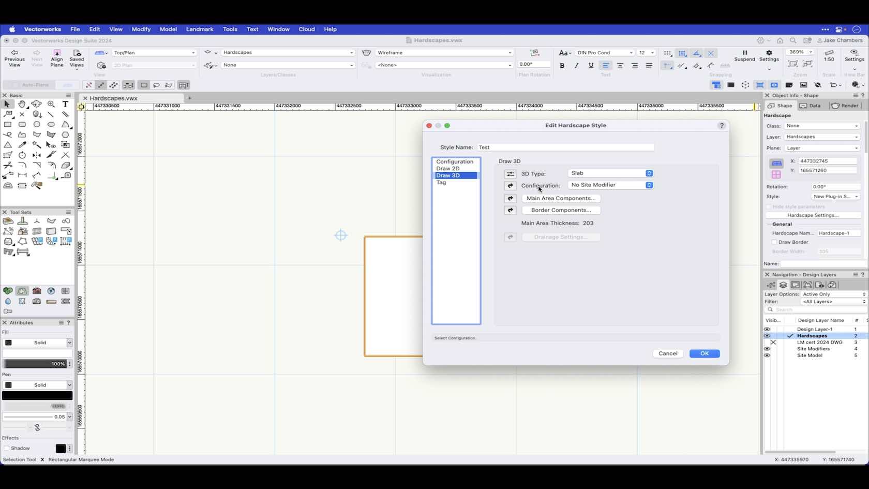Click 3D Type style toggle icon
This screenshot has width=869, height=489.
click(x=511, y=174)
